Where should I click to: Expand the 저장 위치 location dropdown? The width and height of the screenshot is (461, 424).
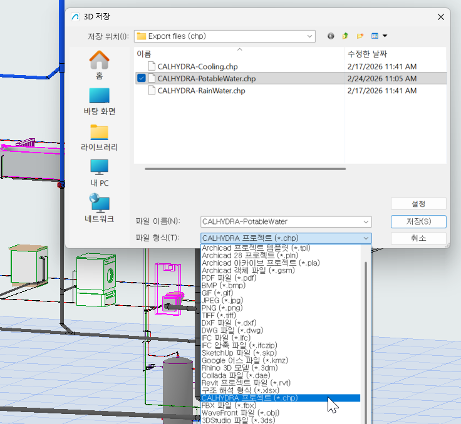pyautogui.click(x=309, y=36)
